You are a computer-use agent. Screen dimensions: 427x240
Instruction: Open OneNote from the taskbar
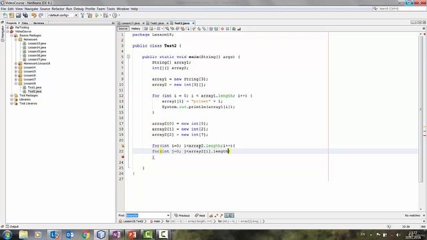(x=117, y=235)
